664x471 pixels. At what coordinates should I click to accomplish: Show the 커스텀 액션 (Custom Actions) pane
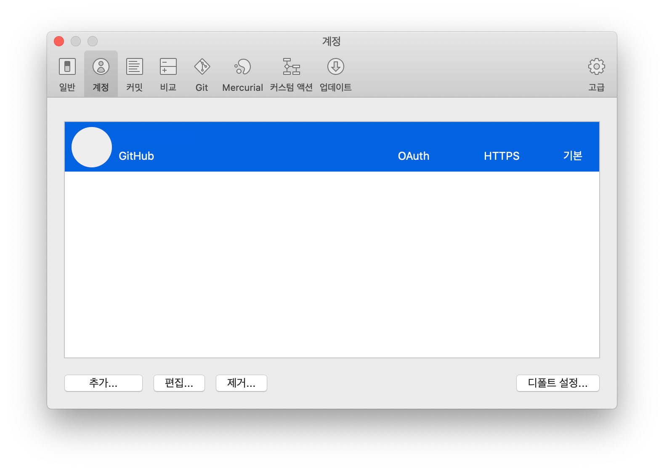pyautogui.click(x=291, y=74)
